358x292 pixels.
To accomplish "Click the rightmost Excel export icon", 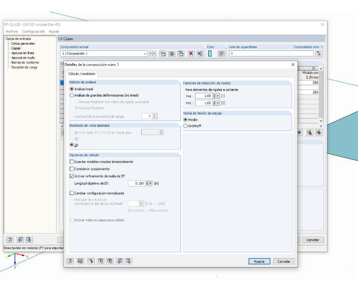I will click(319, 132).
